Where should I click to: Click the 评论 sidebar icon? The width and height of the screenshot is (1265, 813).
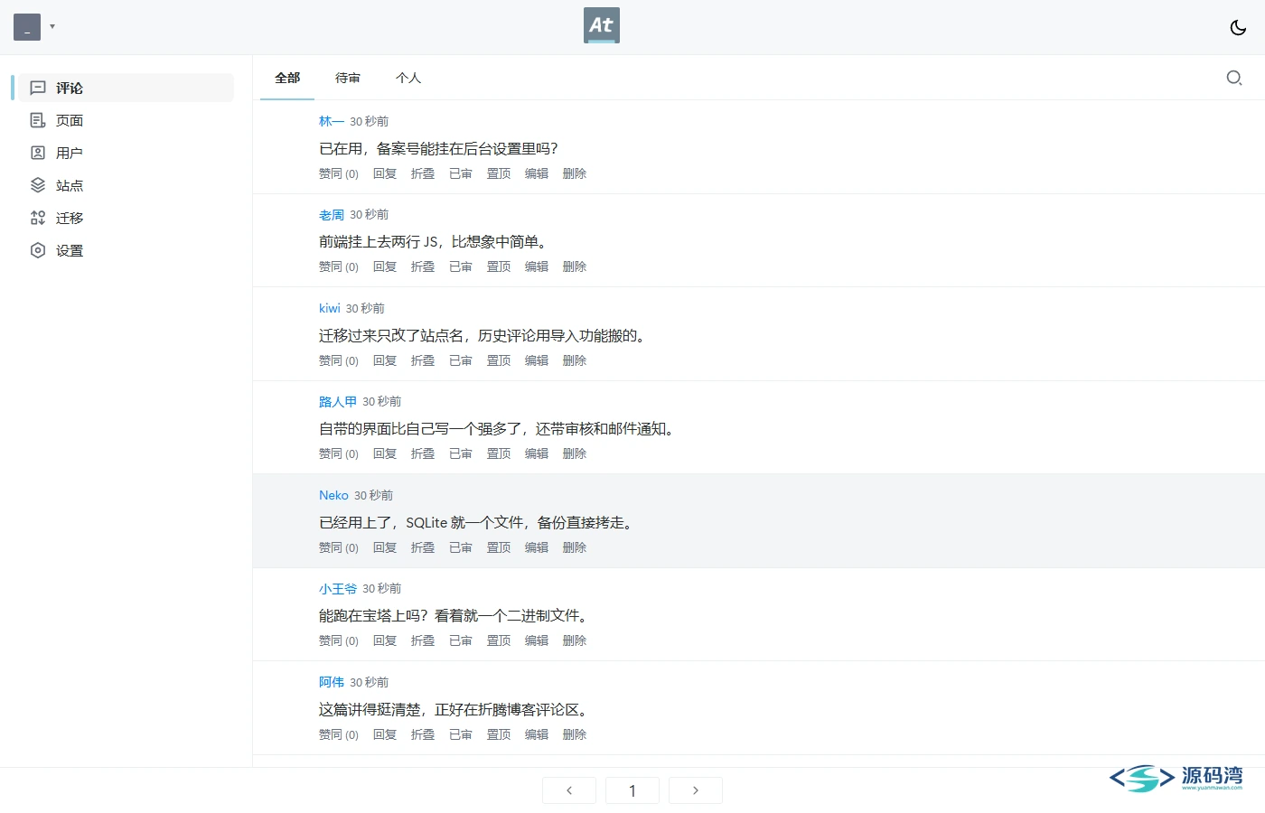tap(38, 88)
